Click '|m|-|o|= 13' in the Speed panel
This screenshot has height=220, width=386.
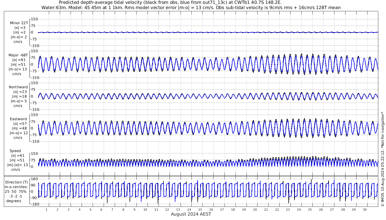click(x=18, y=165)
